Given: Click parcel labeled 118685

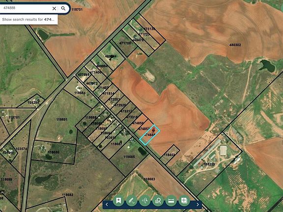Looking at the screenshot, I should point(129,157).
